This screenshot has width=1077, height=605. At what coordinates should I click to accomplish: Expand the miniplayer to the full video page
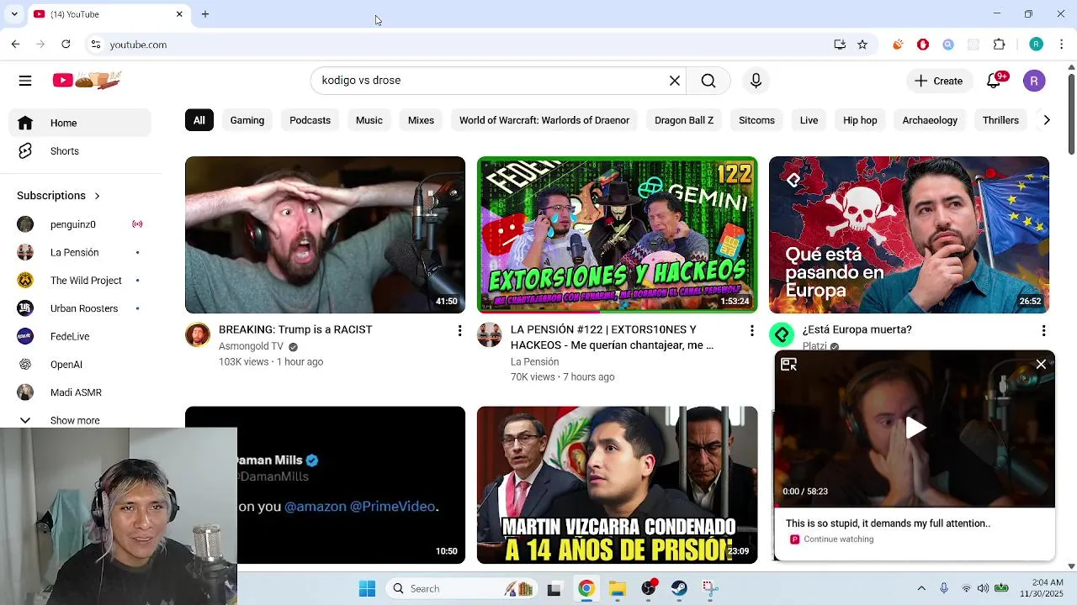click(x=788, y=365)
